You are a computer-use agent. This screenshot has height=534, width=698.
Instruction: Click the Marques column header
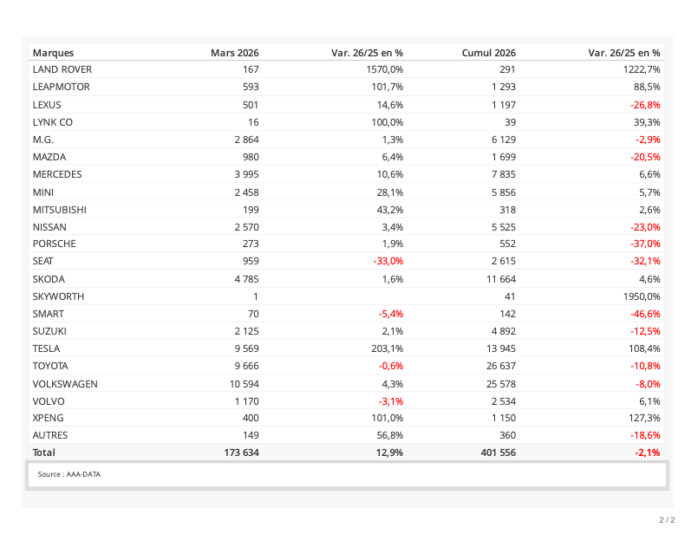pos(53,53)
